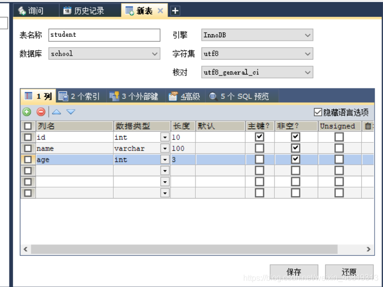383x287 pixels.
Task: Uncheck 主键 for id row
Action: (260, 137)
